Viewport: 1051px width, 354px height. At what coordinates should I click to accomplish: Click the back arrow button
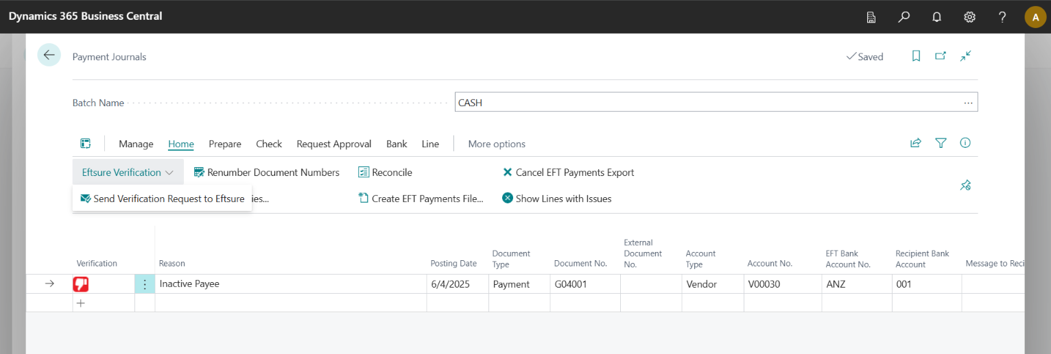[49, 55]
